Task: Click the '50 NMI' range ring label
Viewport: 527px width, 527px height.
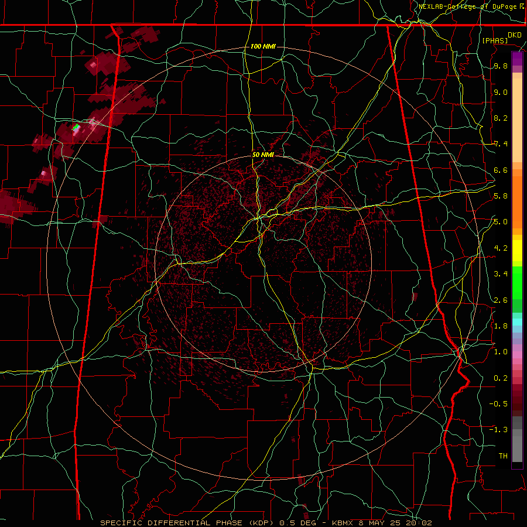Action: 263,155
